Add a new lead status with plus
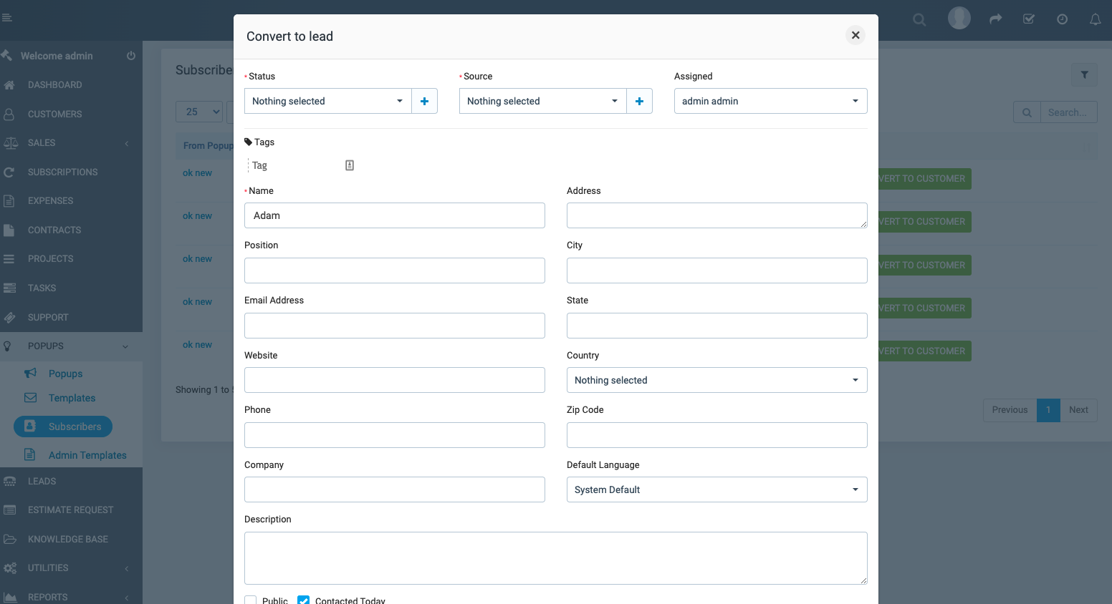 coord(424,101)
